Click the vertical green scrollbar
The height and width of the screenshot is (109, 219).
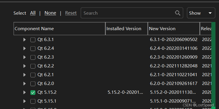click(x=213, y=65)
